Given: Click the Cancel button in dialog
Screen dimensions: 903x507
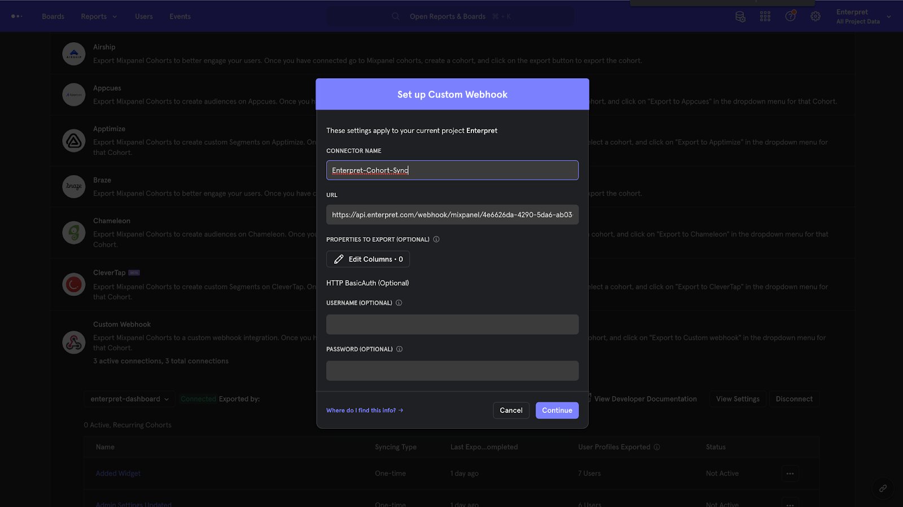Looking at the screenshot, I should [x=511, y=411].
